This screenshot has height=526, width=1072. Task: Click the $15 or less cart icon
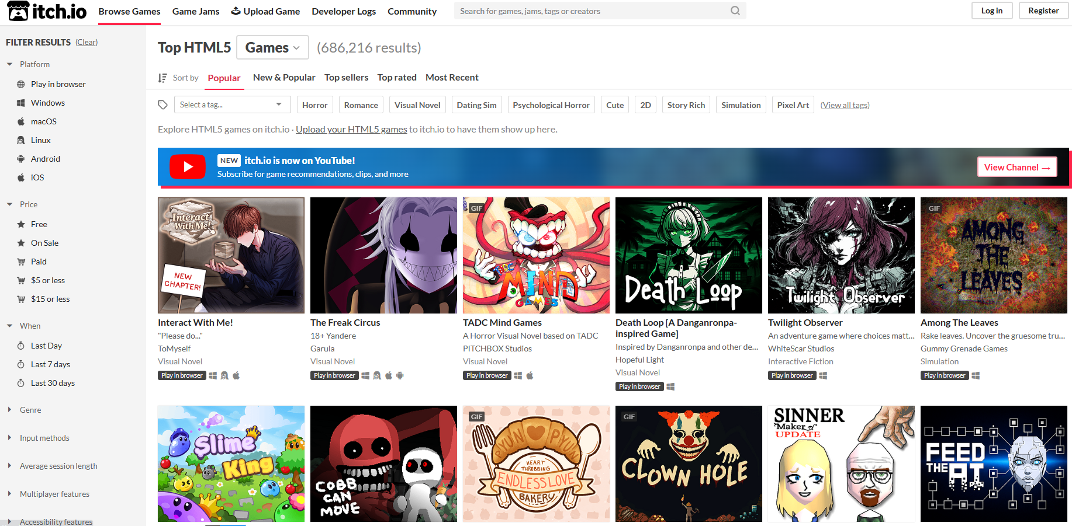coord(21,299)
